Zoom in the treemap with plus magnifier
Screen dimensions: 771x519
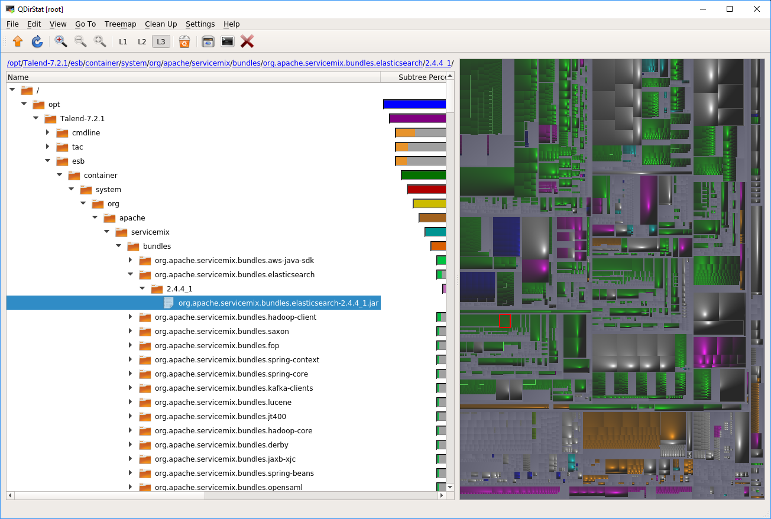coord(61,41)
